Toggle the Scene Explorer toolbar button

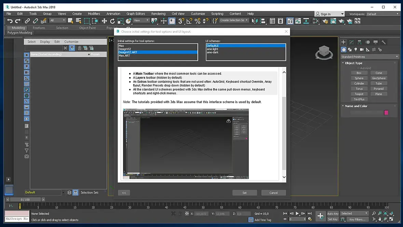[x=273, y=21]
